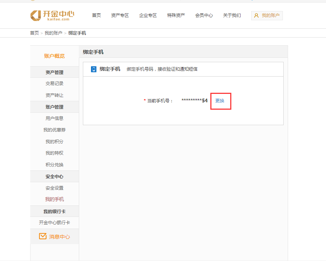Image resolution: width=326 pixels, height=261 pixels.
Task: Click the 资产管理 section header
Action: pyautogui.click(x=55, y=72)
